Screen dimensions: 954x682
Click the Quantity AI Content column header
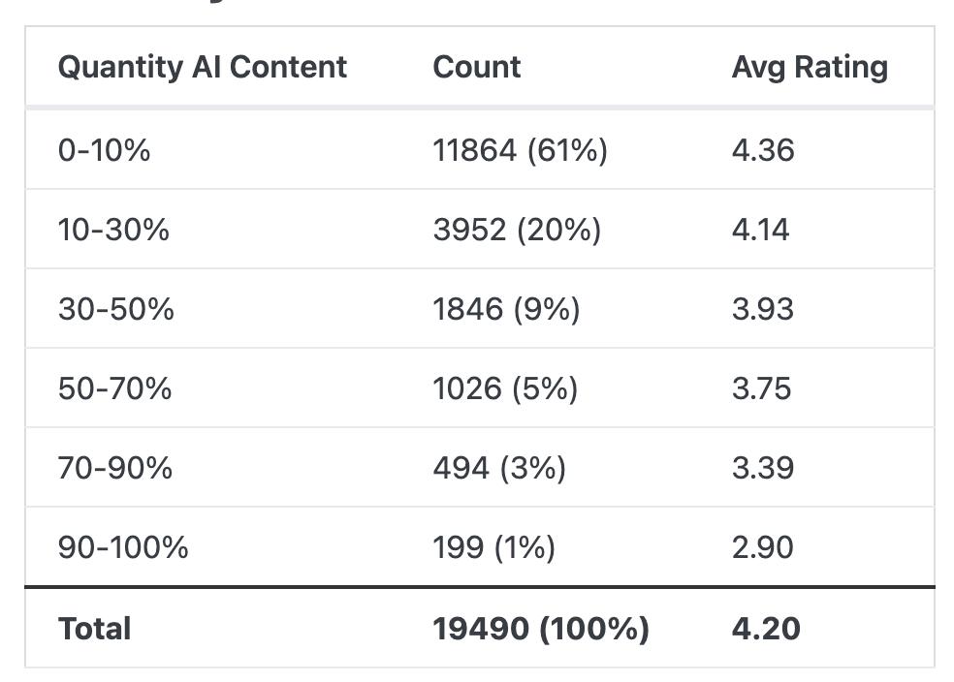pos(202,67)
